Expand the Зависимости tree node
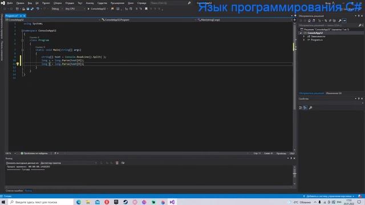The height and width of the screenshot is (205, 365). tap(304, 36)
